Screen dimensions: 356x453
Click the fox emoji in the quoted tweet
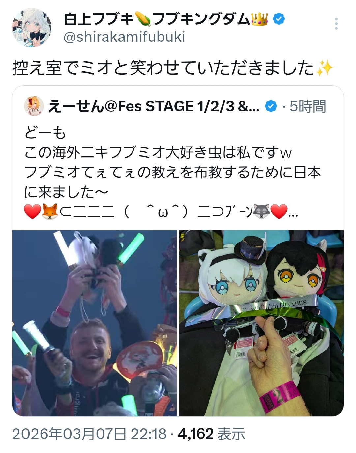click(50, 211)
